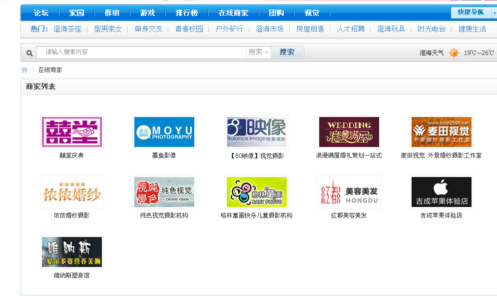497x296 pixels.
Task: Open the 墨鱼影像 name link
Action: [x=164, y=155]
